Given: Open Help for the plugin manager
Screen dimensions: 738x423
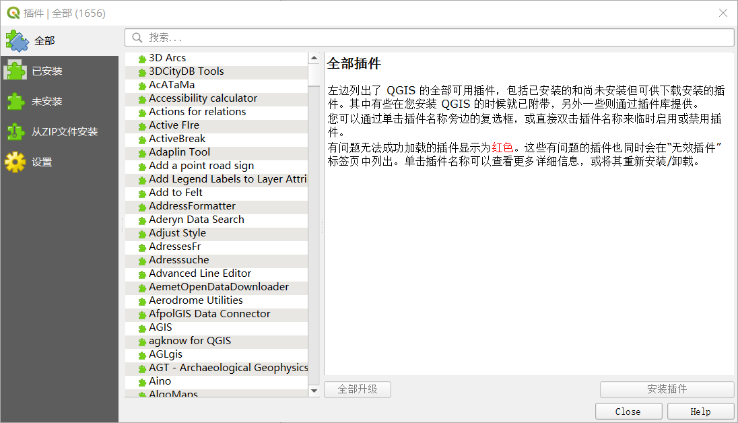Looking at the screenshot, I should tap(700, 412).
